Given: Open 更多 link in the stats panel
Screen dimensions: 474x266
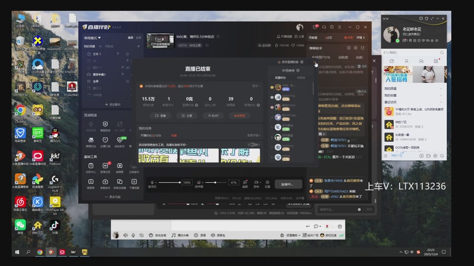Looking at the screenshot, I should [256, 86].
